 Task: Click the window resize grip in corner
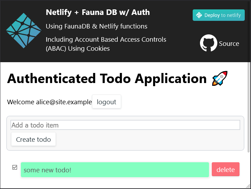click(248, 186)
